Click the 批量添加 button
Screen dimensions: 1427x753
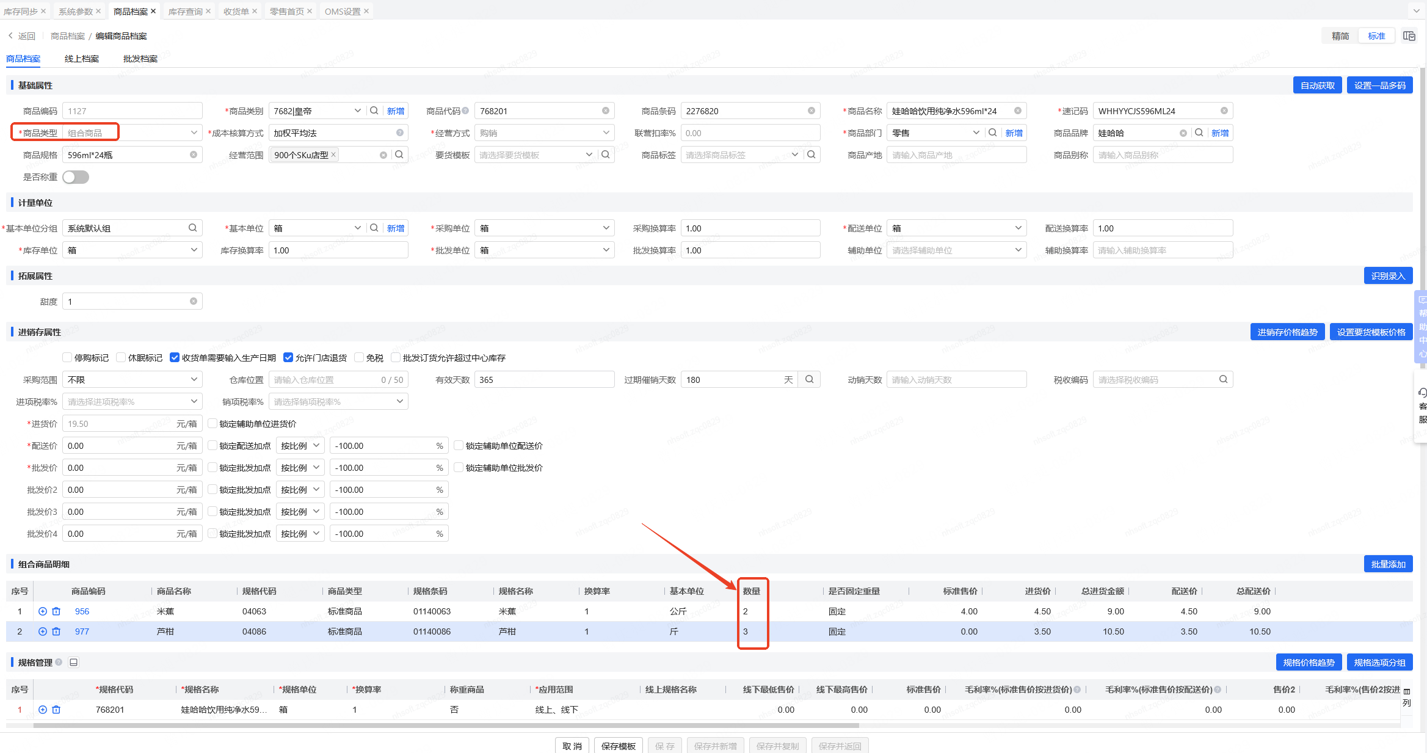pyautogui.click(x=1389, y=564)
